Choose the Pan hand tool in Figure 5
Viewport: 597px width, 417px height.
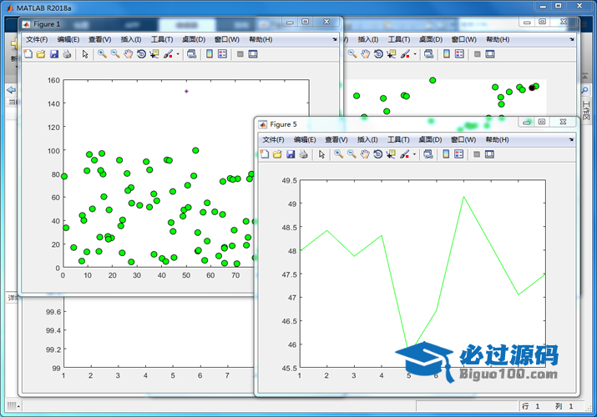365,154
